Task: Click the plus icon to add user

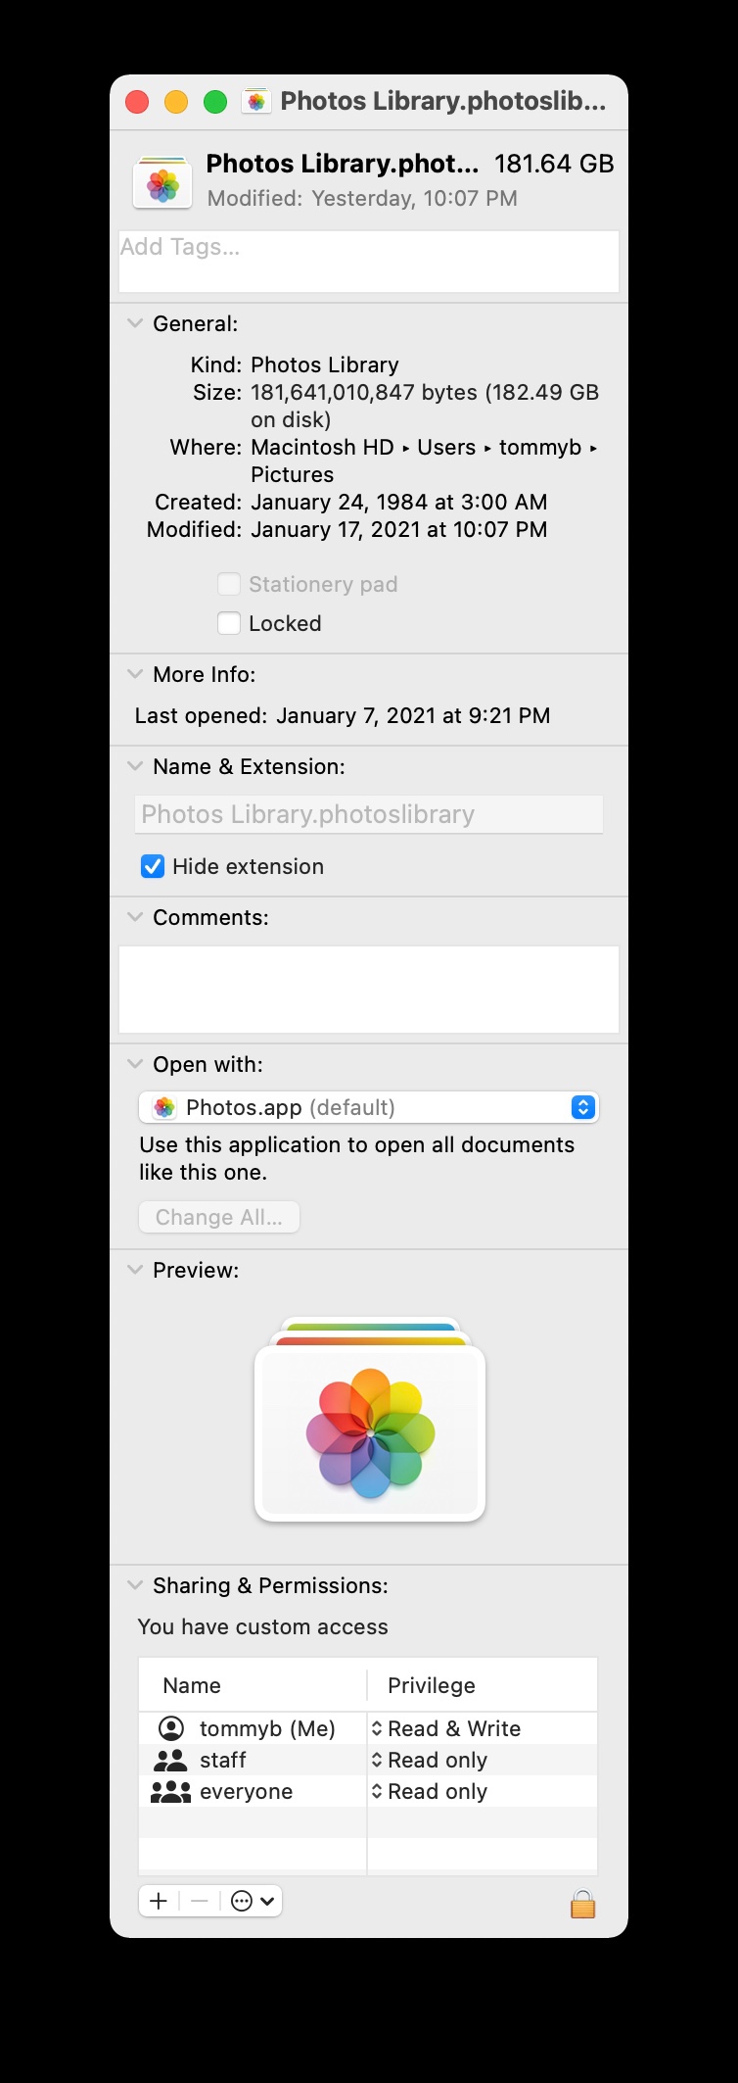Action: 159,1901
